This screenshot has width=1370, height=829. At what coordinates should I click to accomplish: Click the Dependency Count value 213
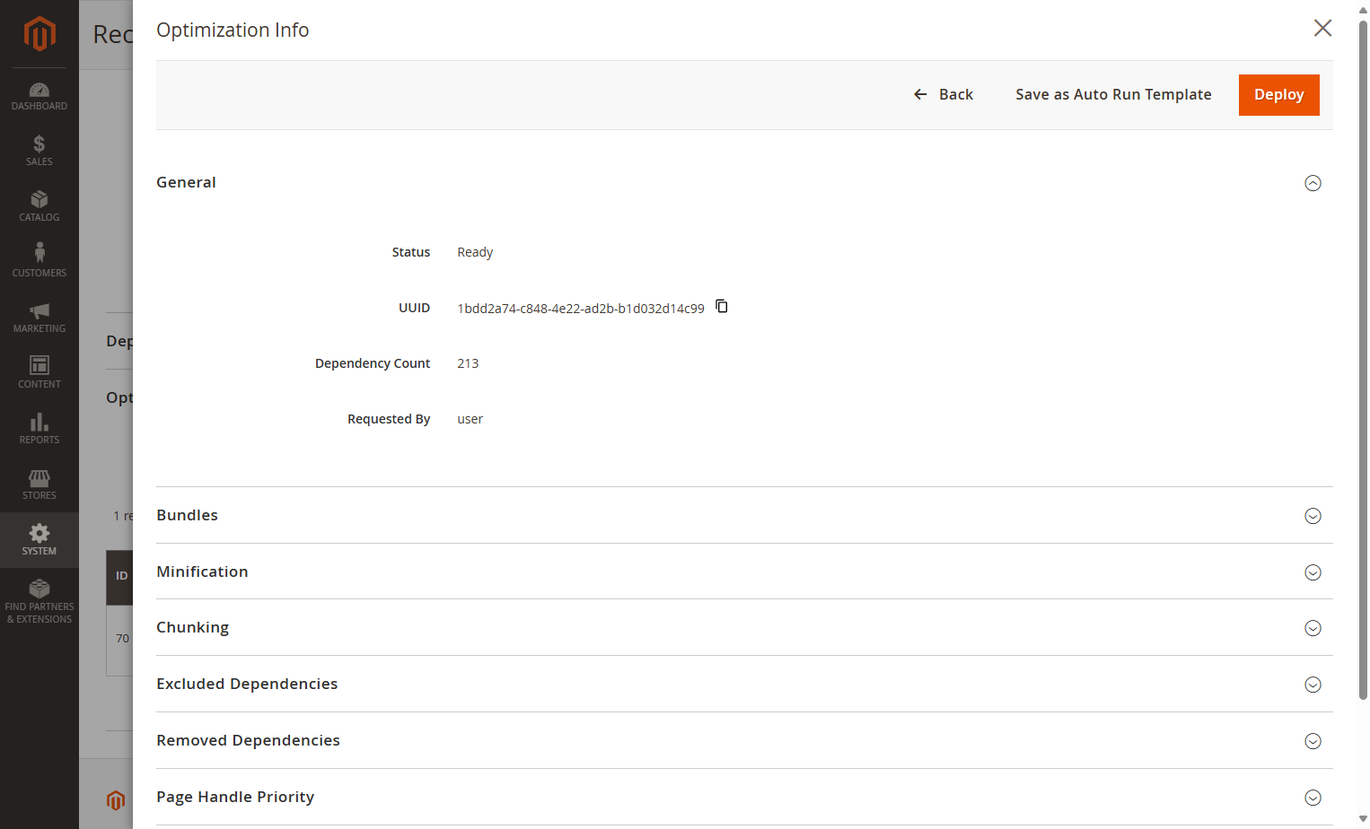click(x=468, y=363)
